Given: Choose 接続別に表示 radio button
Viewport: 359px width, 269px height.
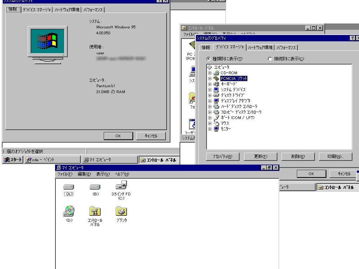Looking at the screenshot, I should pyautogui.click(x=270, y=59).
